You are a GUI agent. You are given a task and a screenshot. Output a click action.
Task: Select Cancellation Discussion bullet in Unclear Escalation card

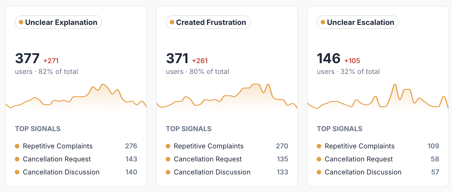319,172
